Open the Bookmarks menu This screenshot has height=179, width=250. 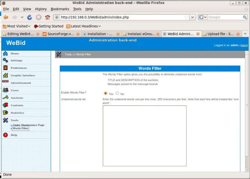click(x=59, y=9)
